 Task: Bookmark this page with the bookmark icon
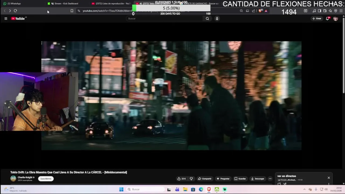coord(72,11)
